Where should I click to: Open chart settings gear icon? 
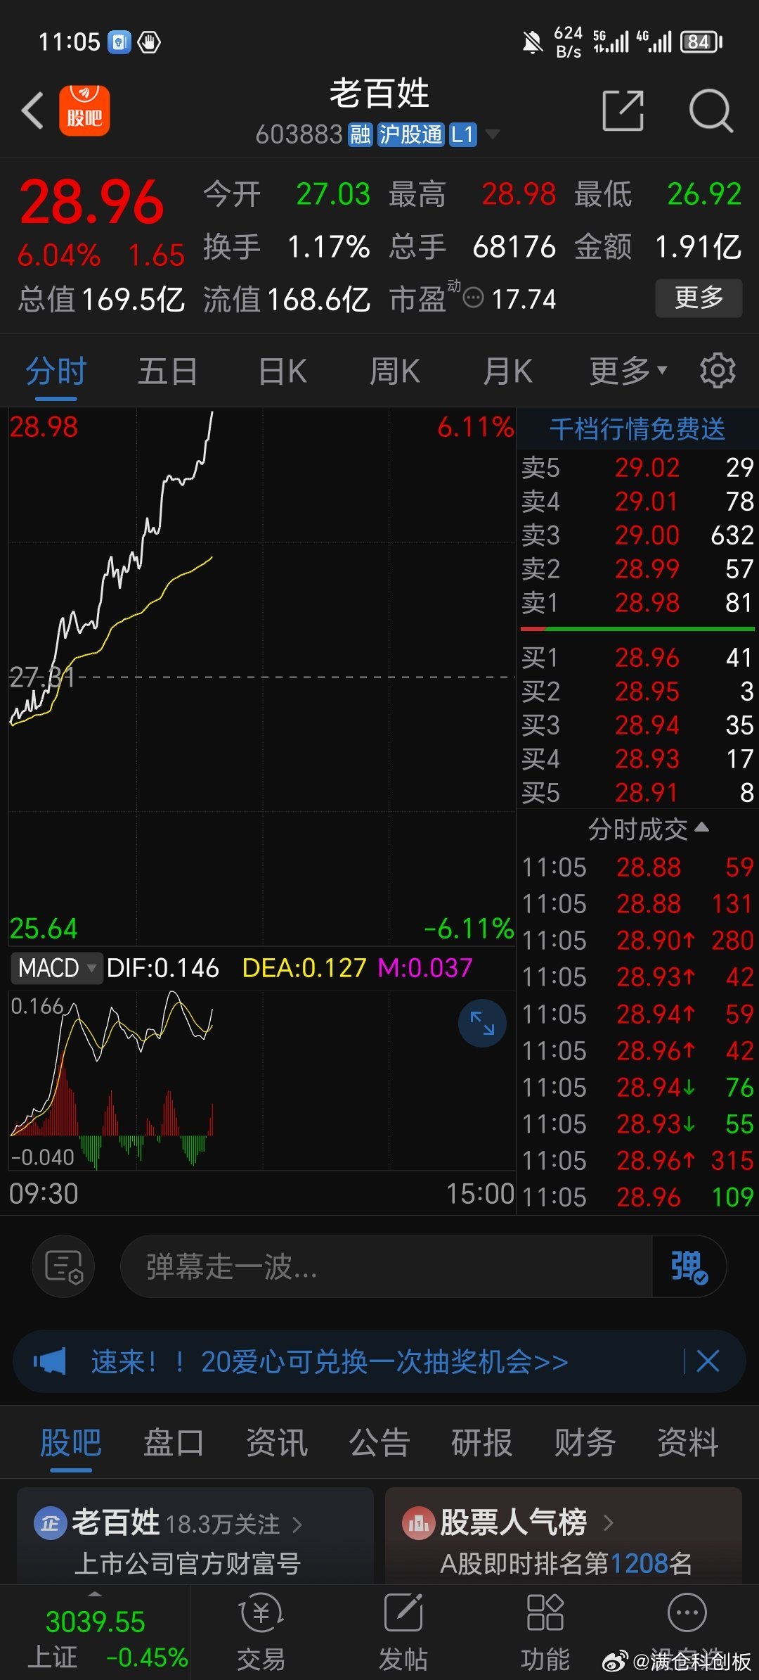(x=718, y=370)
